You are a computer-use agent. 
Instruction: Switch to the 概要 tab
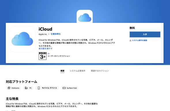63,71
